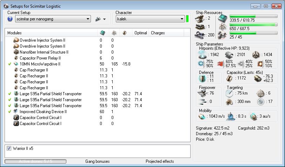Click the green character status indicator
285x167 pixels.
(187, 19)
